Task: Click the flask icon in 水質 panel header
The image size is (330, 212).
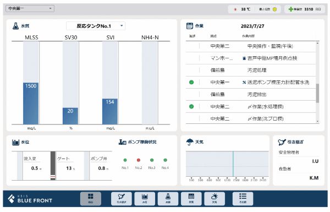Action: [x=15, y=26]
